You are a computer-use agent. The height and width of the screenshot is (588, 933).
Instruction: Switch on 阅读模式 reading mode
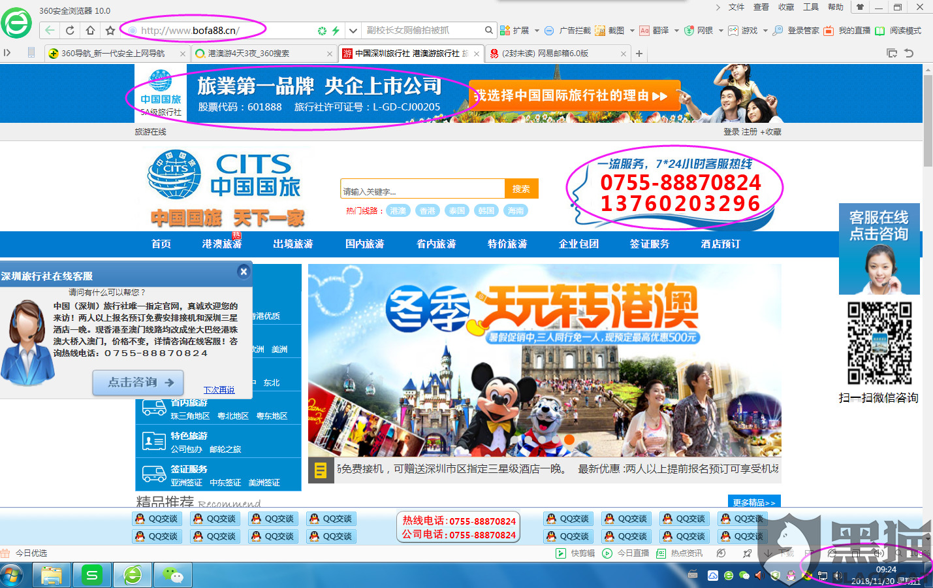click(898, 31)
